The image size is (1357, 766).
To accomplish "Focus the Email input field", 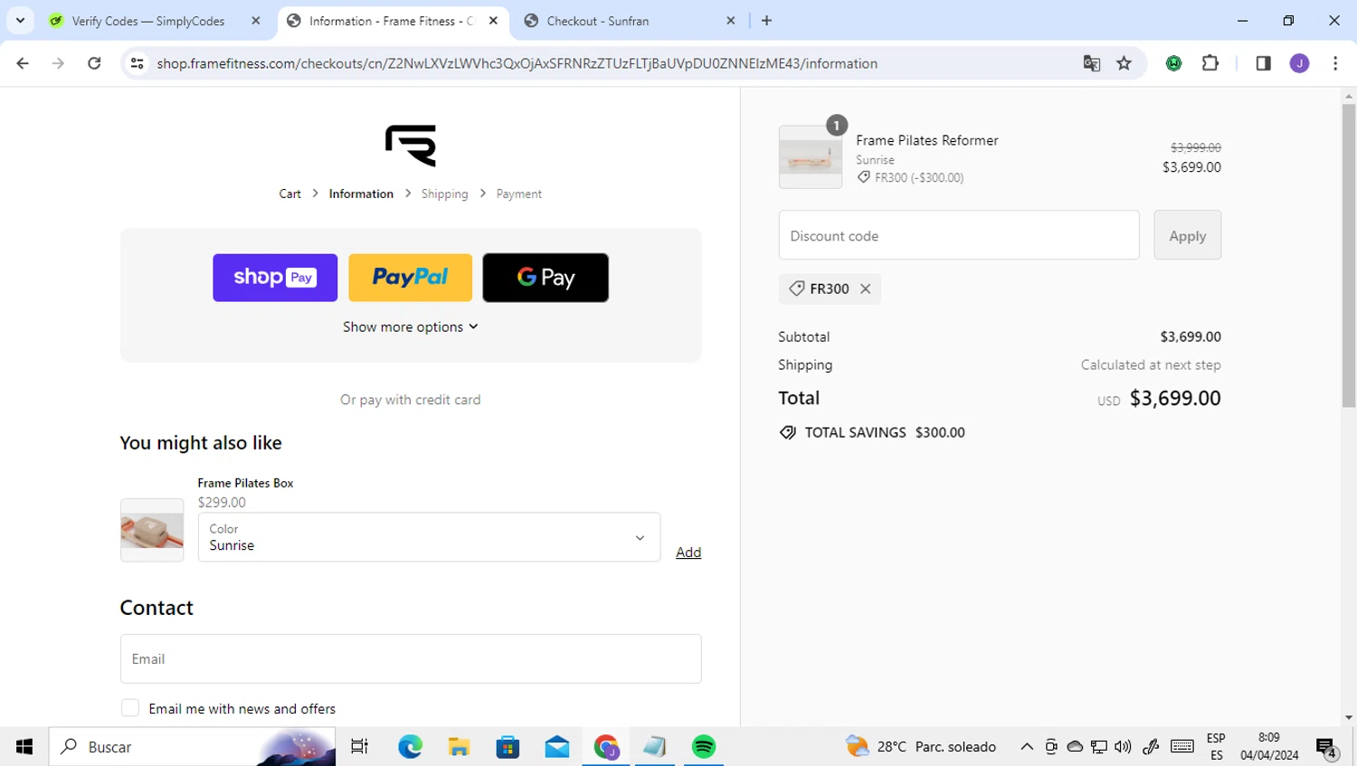I will point(411,658).
